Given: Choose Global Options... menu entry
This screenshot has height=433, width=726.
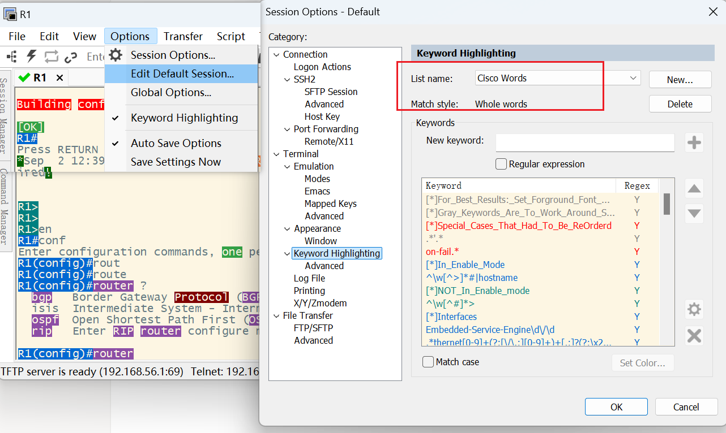Looking at the screenshot, I should [182, 92].
